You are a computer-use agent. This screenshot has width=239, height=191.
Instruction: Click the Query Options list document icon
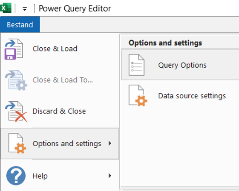pos(136,65)
